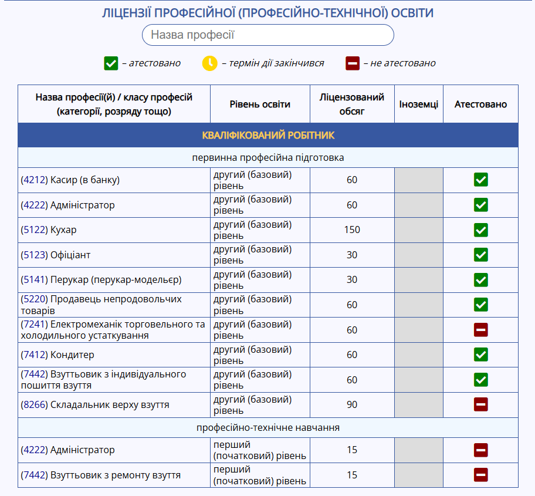Click attested checkmark in Офіціант row
This screenshot has width=535, height=496.
click(480, 255)
